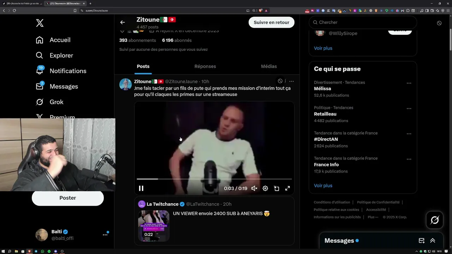Open quoted video thumbnail 0:22

coord(154,226)
